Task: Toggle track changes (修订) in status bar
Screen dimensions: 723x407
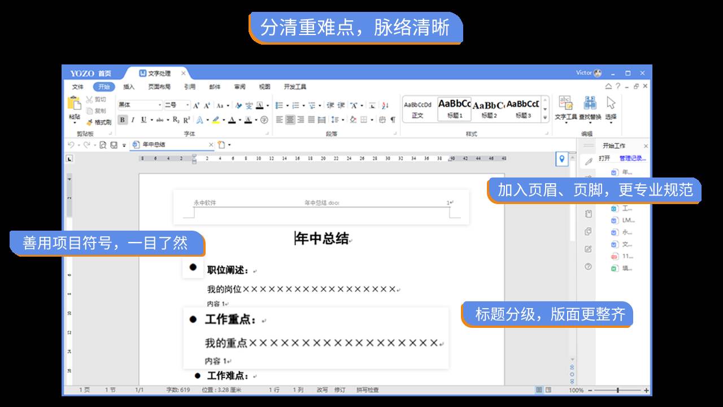Action: (339, 390)
